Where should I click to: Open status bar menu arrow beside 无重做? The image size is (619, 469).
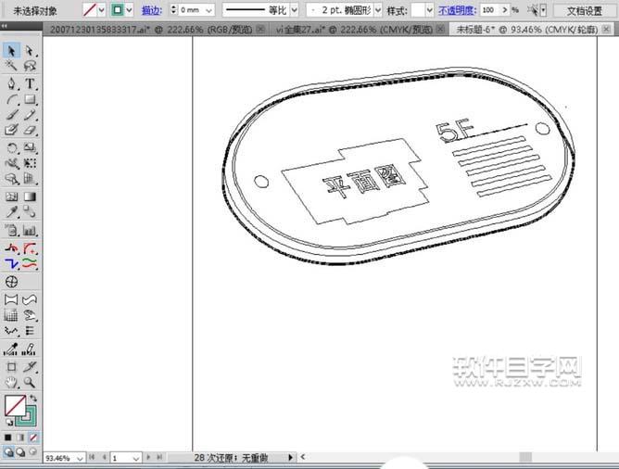[291, 457]
